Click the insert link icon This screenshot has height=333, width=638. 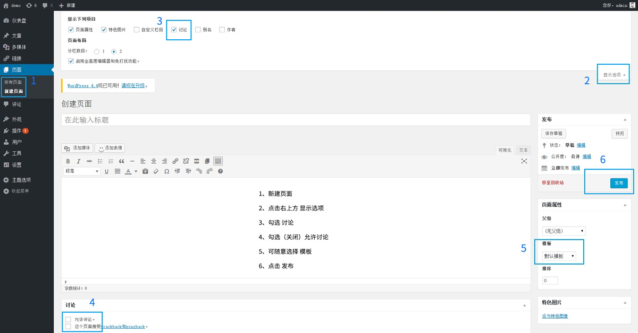tap(175, 161)
